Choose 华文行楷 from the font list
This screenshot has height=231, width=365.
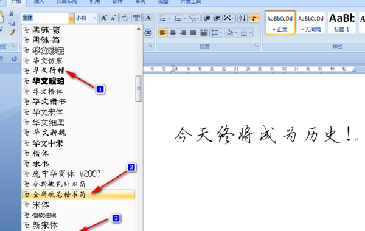[x=78, y=71]
